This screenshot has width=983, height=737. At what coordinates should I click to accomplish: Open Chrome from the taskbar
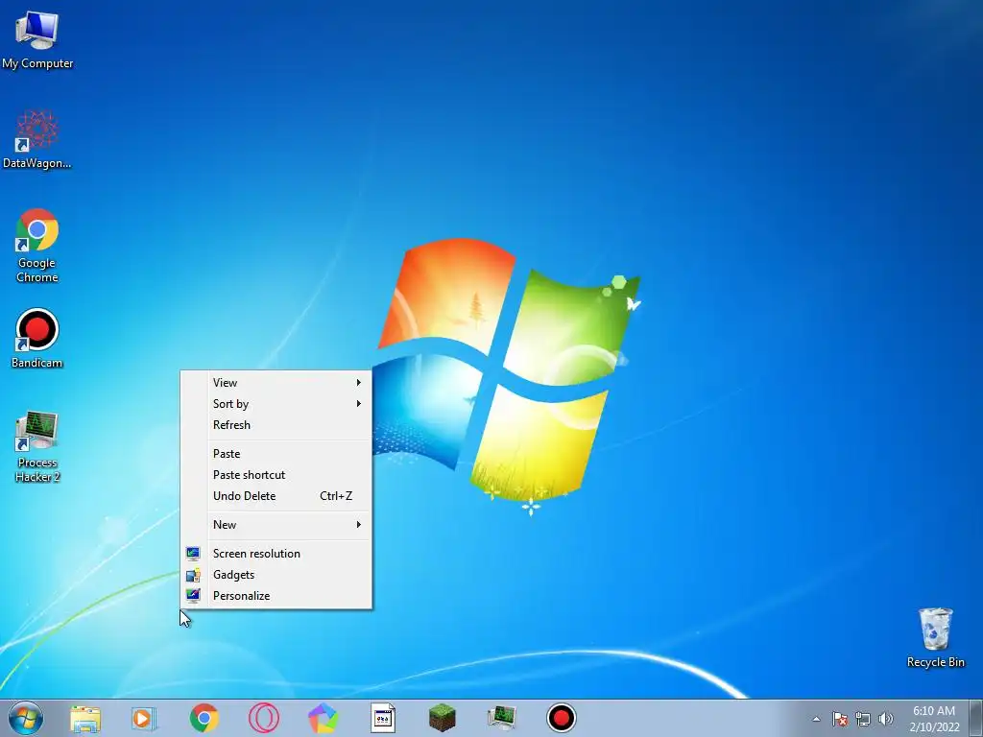(x=204, y=718)
